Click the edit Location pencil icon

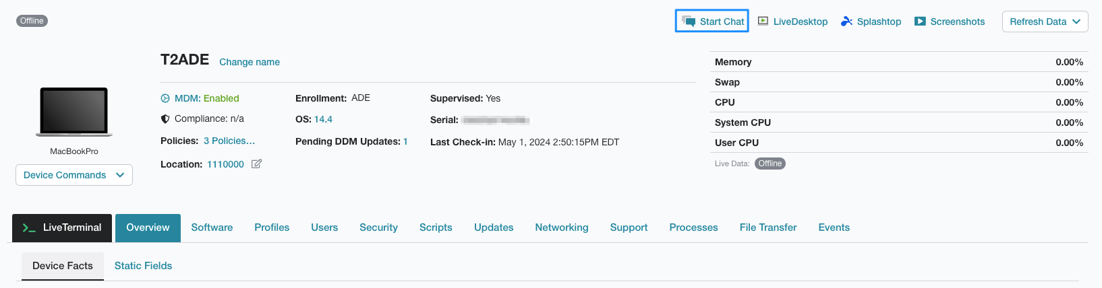[256, 164]
